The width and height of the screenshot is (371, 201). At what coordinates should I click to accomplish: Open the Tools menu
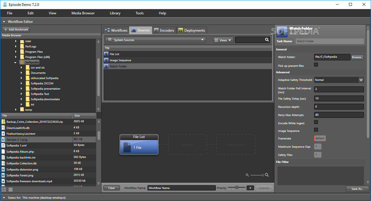point(140,13)
